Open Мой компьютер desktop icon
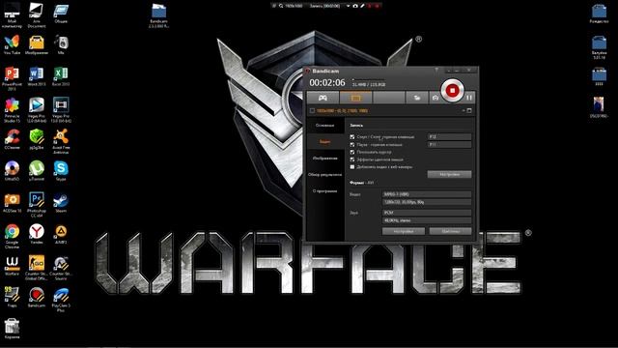618x348 pixels. point(12,15)
